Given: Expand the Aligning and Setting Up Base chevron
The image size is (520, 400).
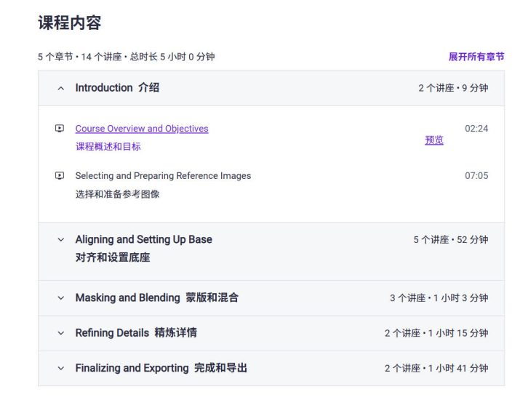Looking at the screenshot, I should (61, 239).
